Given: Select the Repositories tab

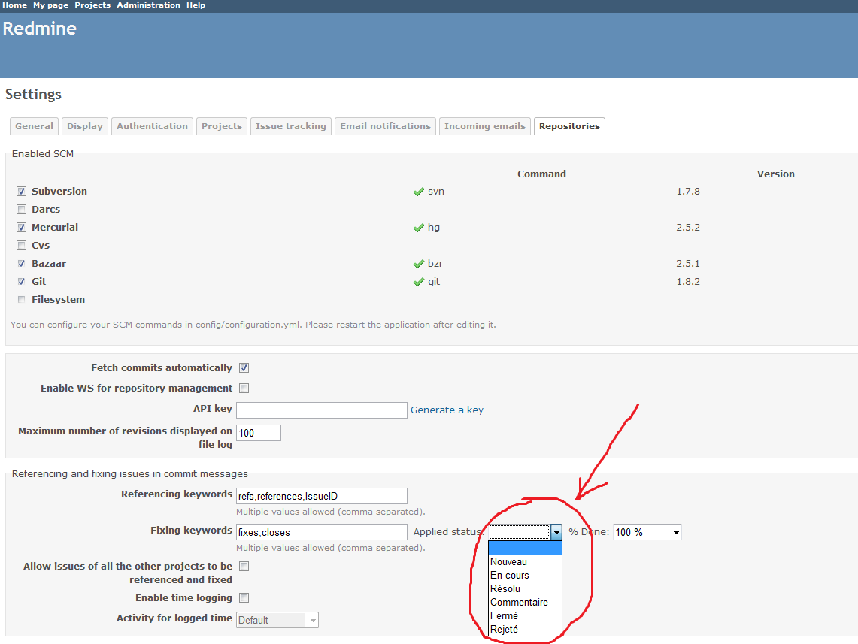Looking at the screenshot, I should coord(570,126).
